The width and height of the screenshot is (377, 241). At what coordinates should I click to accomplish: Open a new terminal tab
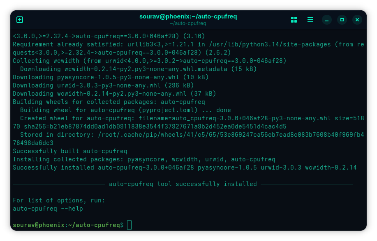tap(20, 20)
